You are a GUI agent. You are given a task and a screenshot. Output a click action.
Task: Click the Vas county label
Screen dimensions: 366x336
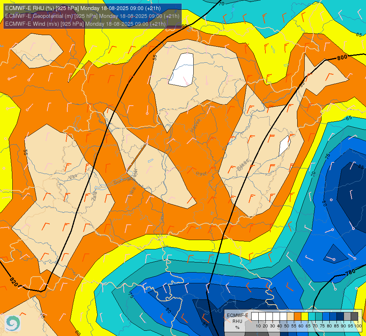tap(73, 177)
